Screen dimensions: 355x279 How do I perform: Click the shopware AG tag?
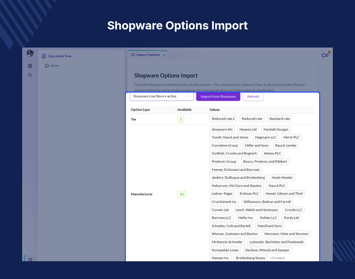click(222, 129)
